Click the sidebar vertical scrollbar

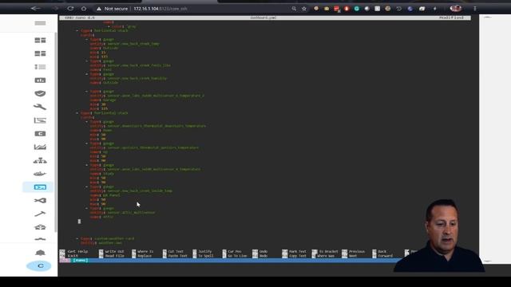point(56,132)
